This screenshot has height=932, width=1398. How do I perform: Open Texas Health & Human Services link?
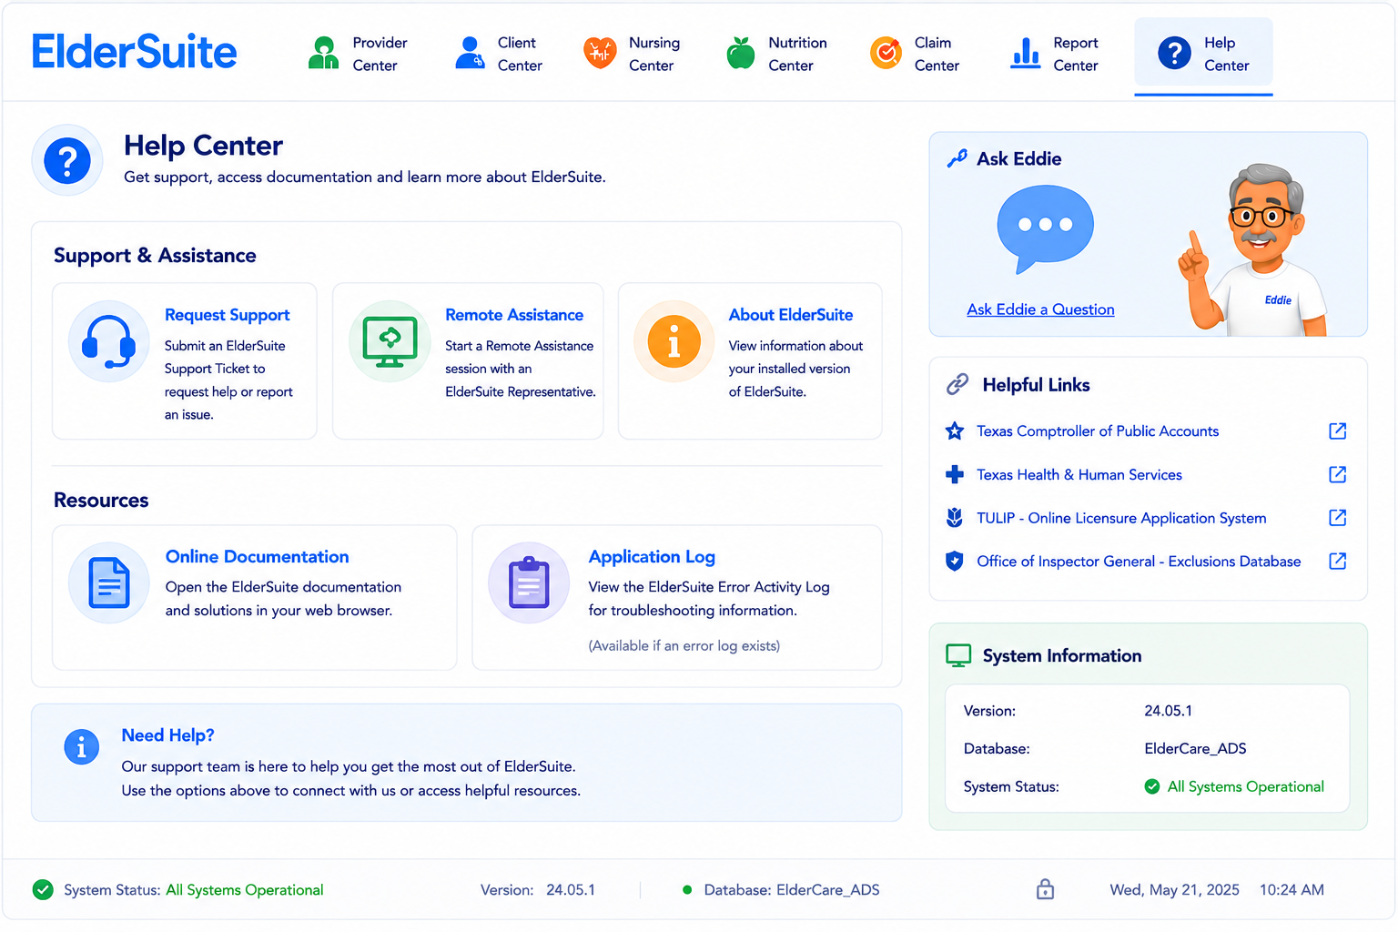click(1079, 475)
